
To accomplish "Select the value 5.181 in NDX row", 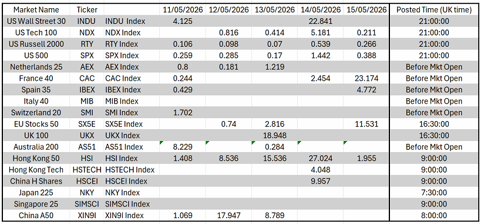I will [321, 33].
